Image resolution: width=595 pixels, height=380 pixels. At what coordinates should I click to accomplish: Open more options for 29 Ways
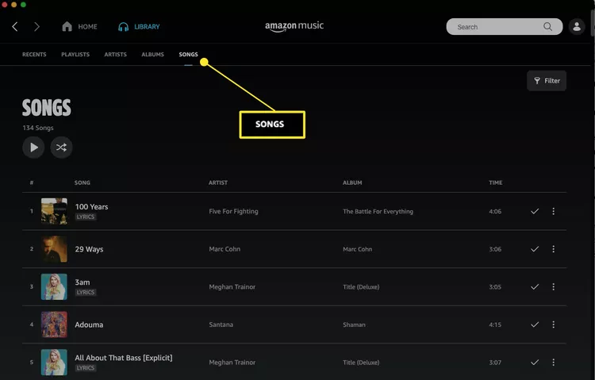[x=553, y=248]
